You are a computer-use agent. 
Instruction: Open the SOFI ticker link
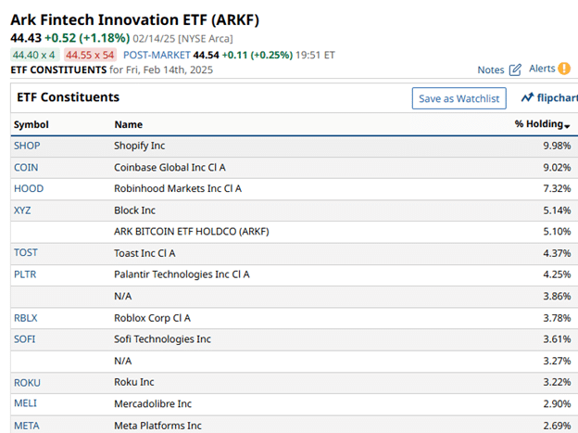[25, 338]
